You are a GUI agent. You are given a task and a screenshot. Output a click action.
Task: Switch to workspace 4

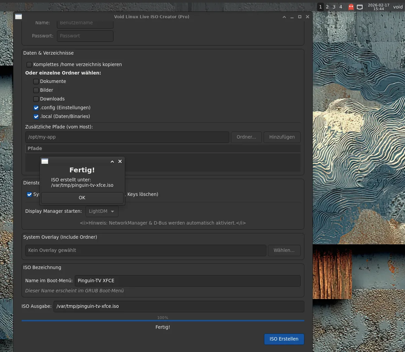(x=341, y=7)
